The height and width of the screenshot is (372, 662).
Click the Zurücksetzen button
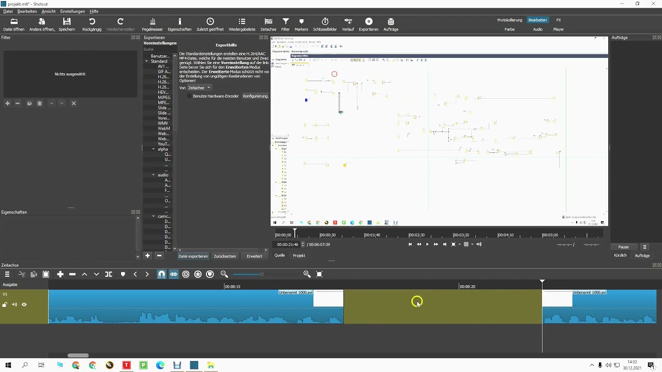click(225, 256)
